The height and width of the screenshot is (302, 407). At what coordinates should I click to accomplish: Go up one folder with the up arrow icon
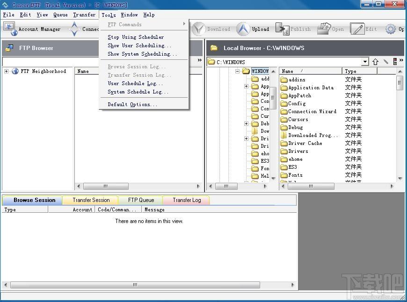point(375,62)
